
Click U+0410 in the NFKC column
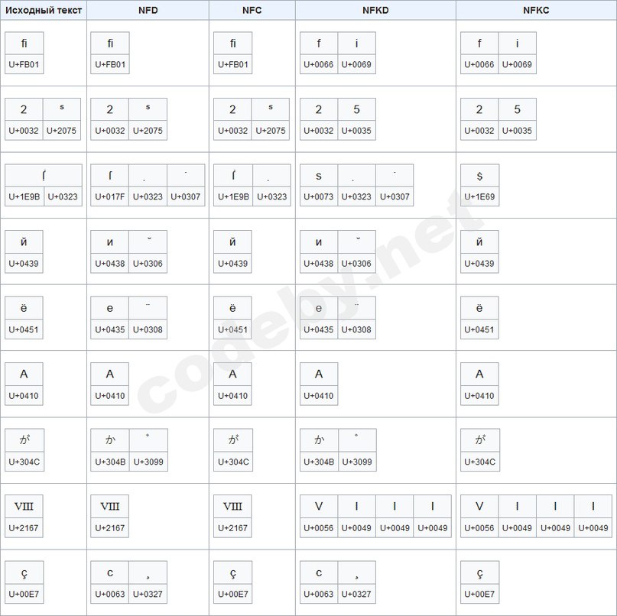click(x=479, y=395)
